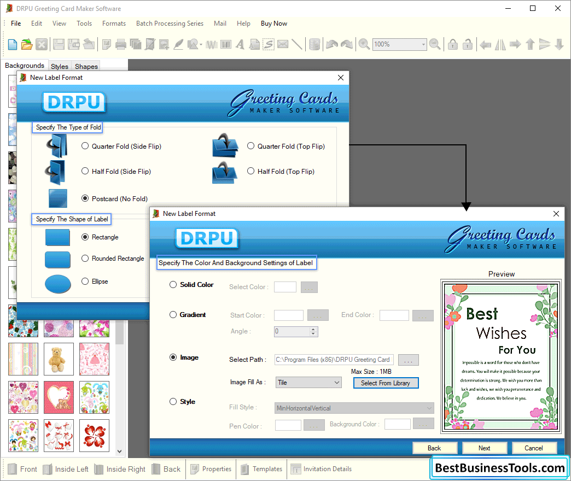Click the left arrow toolbar icon
The height and width of the screenshot is (481, 571).
tap(486, 45)
